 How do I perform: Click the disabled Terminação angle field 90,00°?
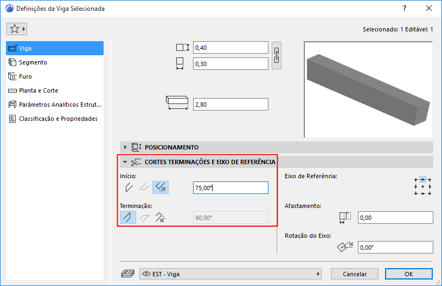click(x=230, y=218)
